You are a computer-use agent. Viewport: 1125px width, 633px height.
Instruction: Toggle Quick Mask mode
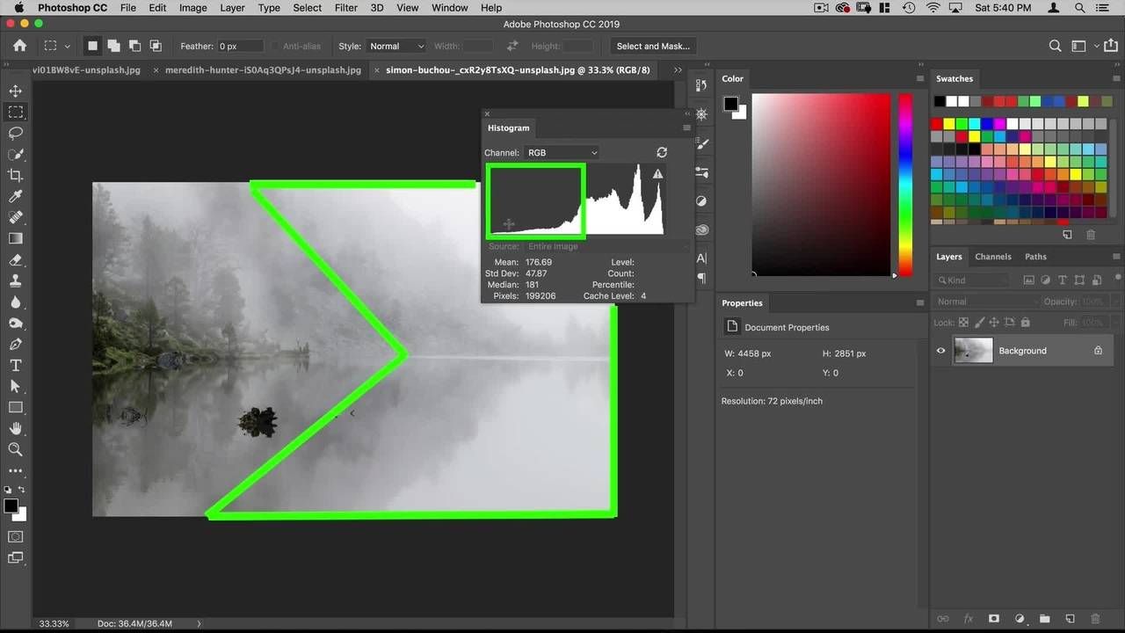[x=16, y=536]
